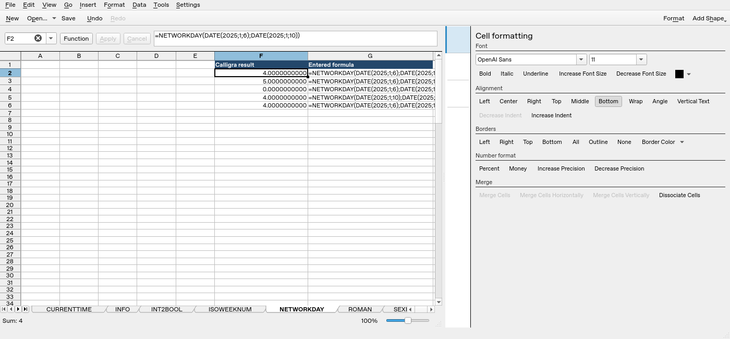Click the Calligra result header cell
The width and height of the screenshot is (730, 339).
click(x=261, y=65)
